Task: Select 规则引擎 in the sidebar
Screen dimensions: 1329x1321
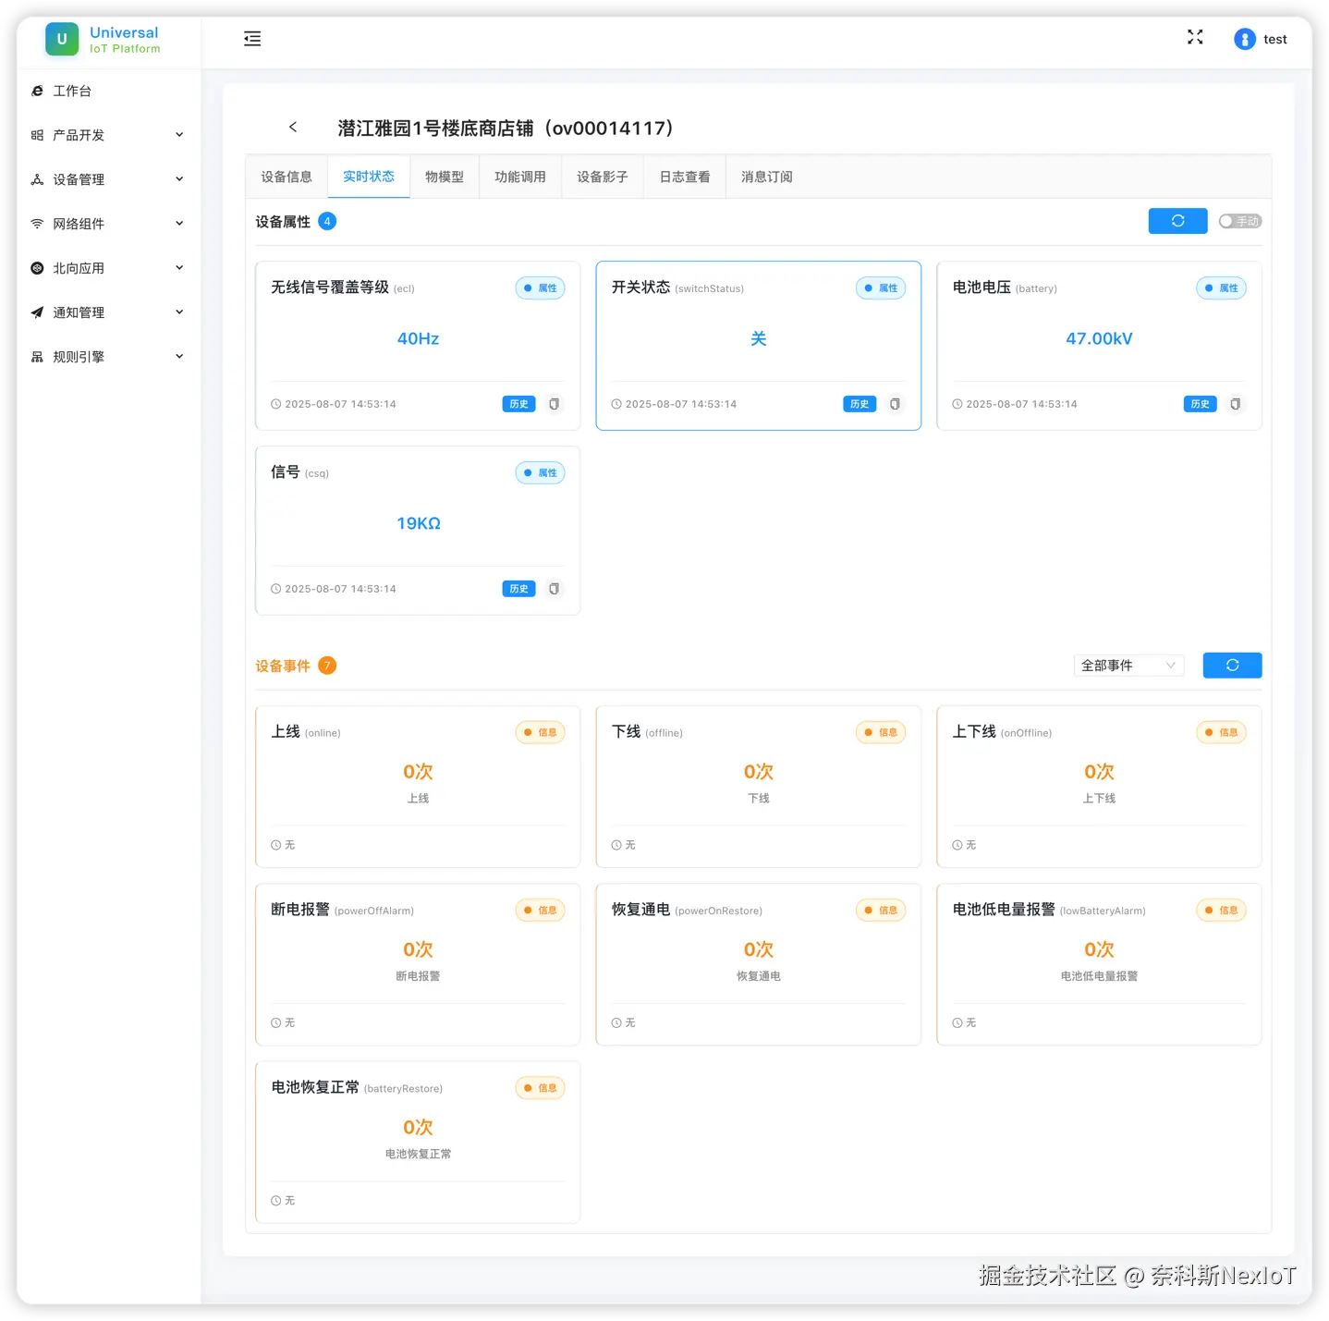Action: (x=78, y=356)
